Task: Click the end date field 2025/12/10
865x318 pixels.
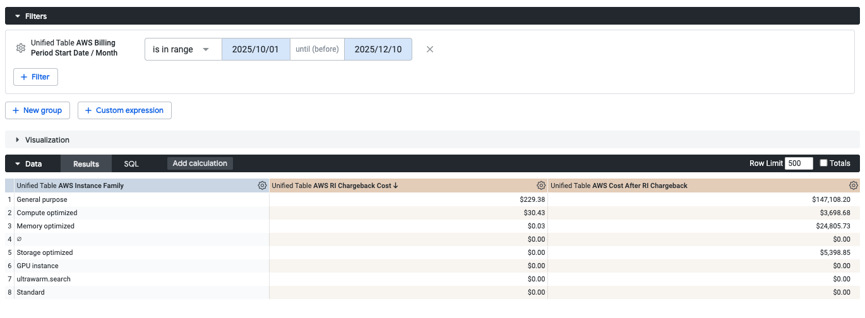Action: click(x=378, y=49)
